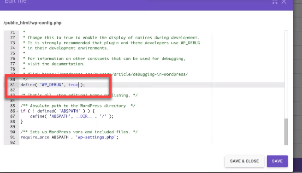This screenshot has width=302, height=173.
Task: Click the 'Absolute path to the WordPress directory' comment
Action: point(78,106)
